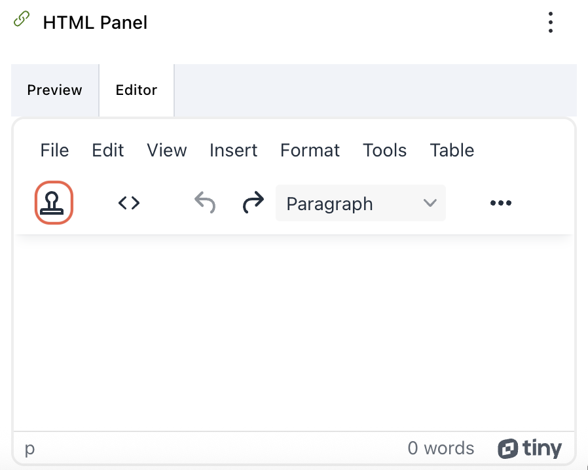588x470 pixels.
Task: Open the Edit menu
Action: 107,150
